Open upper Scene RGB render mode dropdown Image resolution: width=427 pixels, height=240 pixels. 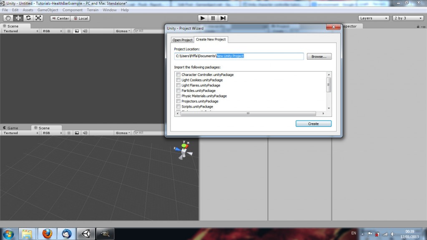click(x=52, y=31)
